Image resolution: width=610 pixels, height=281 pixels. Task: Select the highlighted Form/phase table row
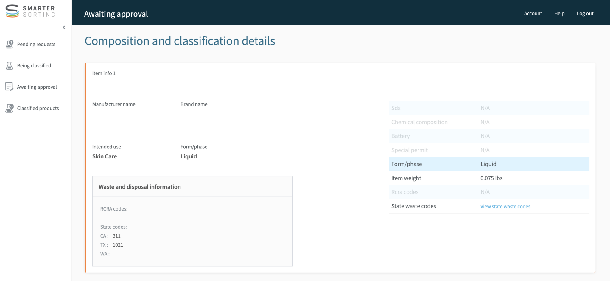coord(488,164)
